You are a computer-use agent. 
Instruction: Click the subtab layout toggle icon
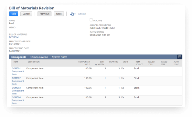[180, 57]
